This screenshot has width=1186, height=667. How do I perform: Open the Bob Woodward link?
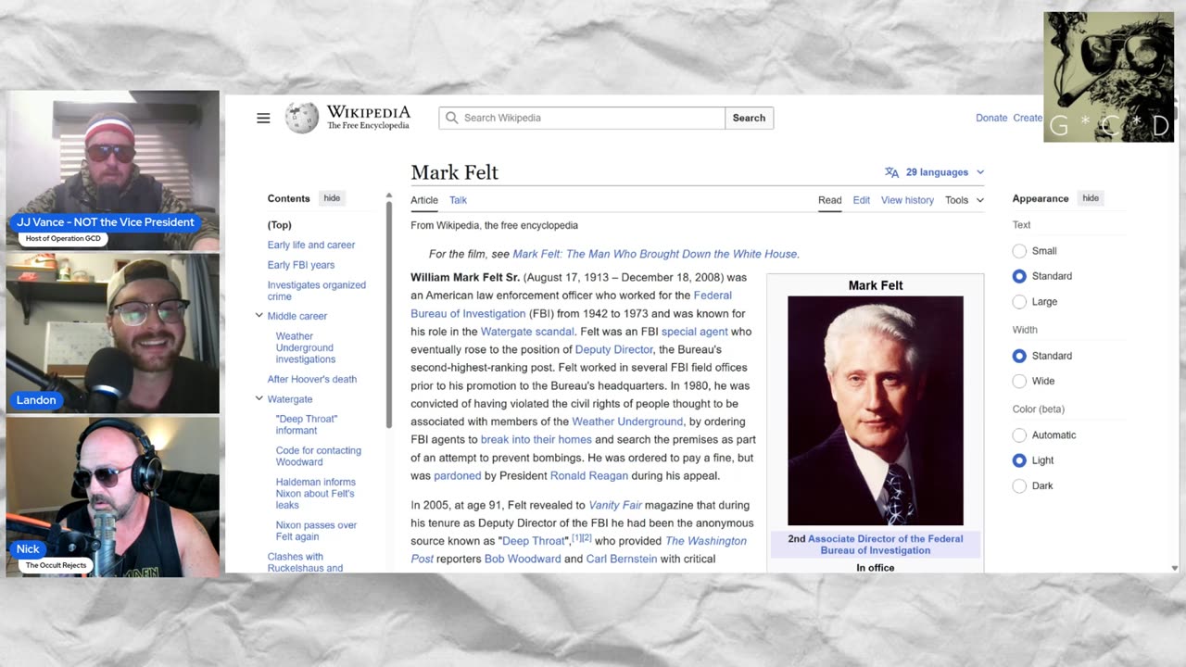click(523, 559)
